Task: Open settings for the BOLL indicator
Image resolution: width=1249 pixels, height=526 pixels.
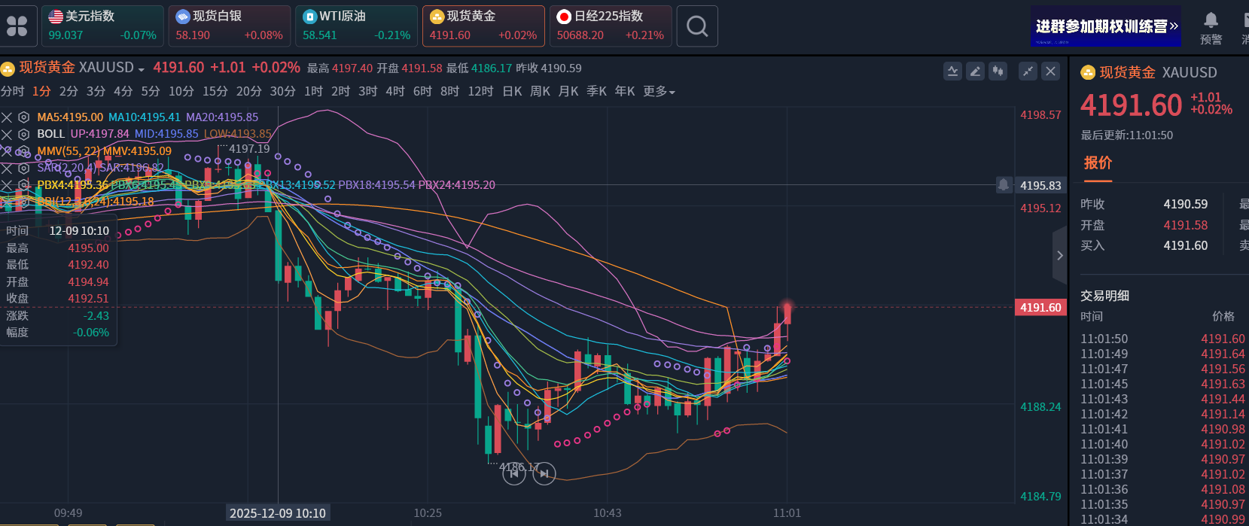Action: click(x=24, y=134)
